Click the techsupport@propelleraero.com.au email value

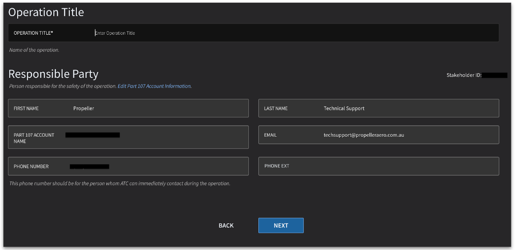pyautogui.click(x=364, y=135)
